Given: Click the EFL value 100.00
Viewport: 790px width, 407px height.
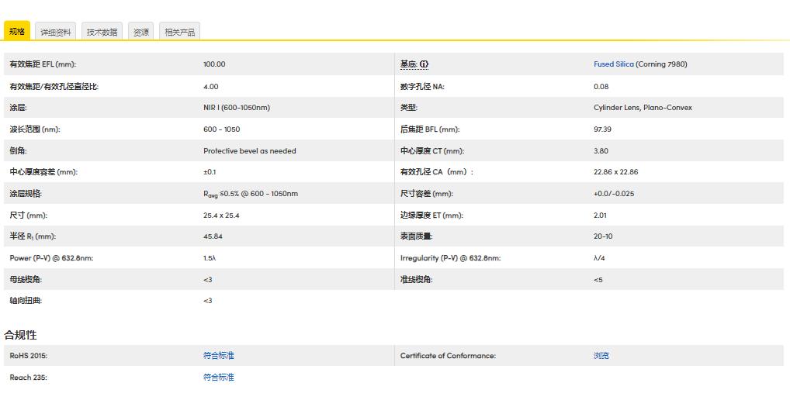Looking at the screenshot, I should tap(214, 64).
